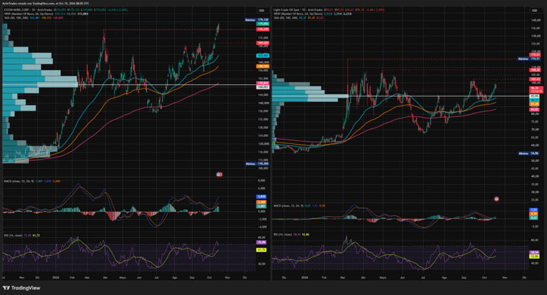
Task: Click the Máximo 179,130 price label
Action: point(256,20)
